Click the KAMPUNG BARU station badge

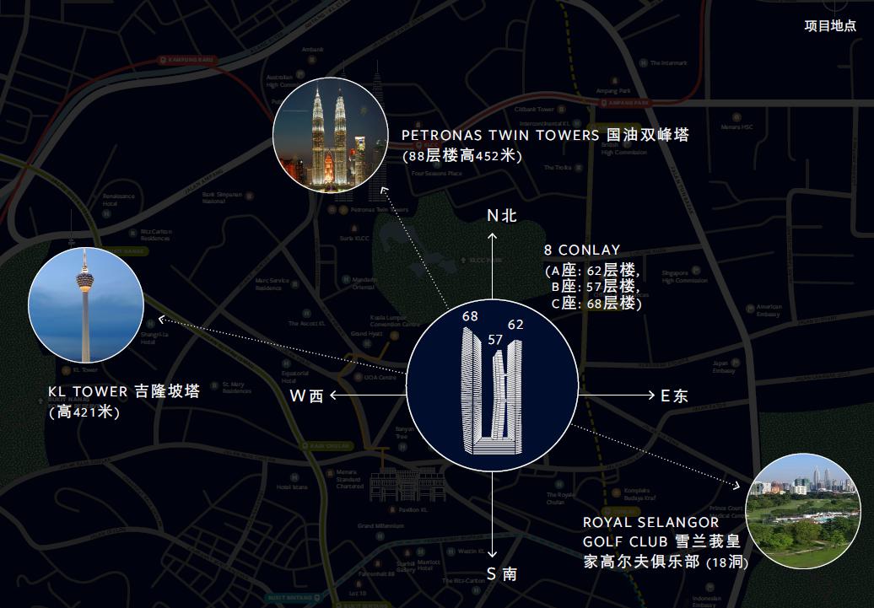coord(186,60)
